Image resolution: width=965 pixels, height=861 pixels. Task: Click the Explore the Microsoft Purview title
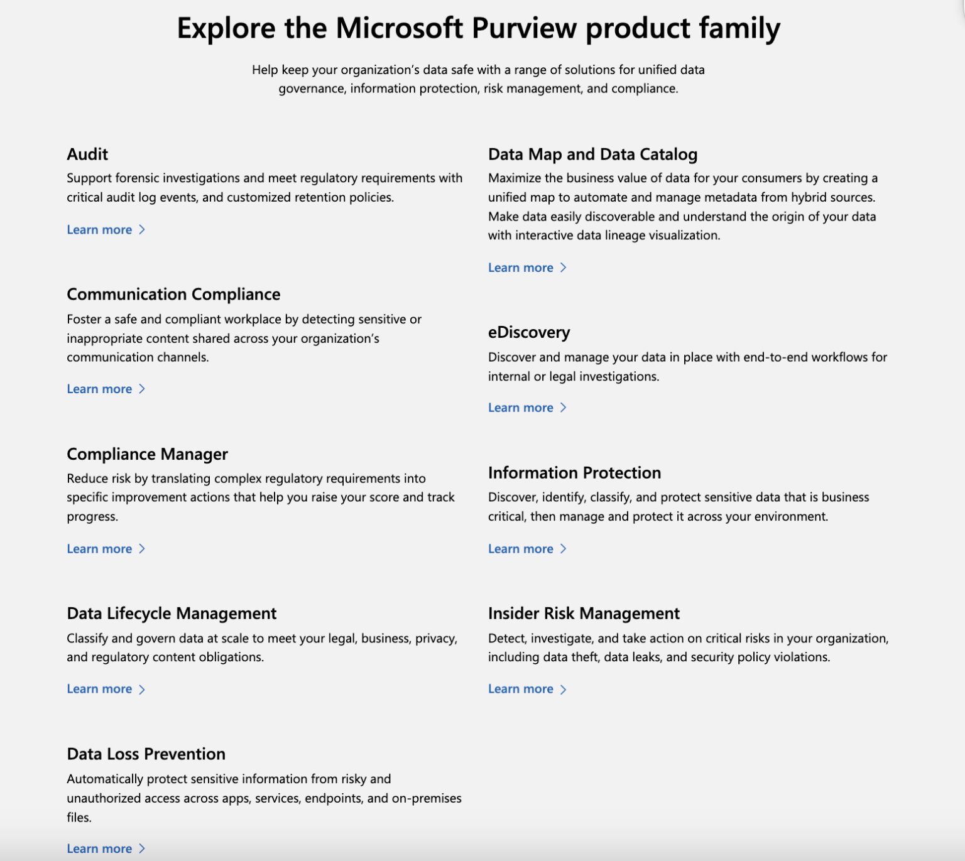click(479, 28)
